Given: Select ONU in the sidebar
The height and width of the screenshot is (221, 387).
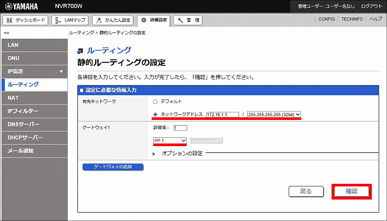Looking at the screenshot, I should pyautogui.click(x=35, y=58).
